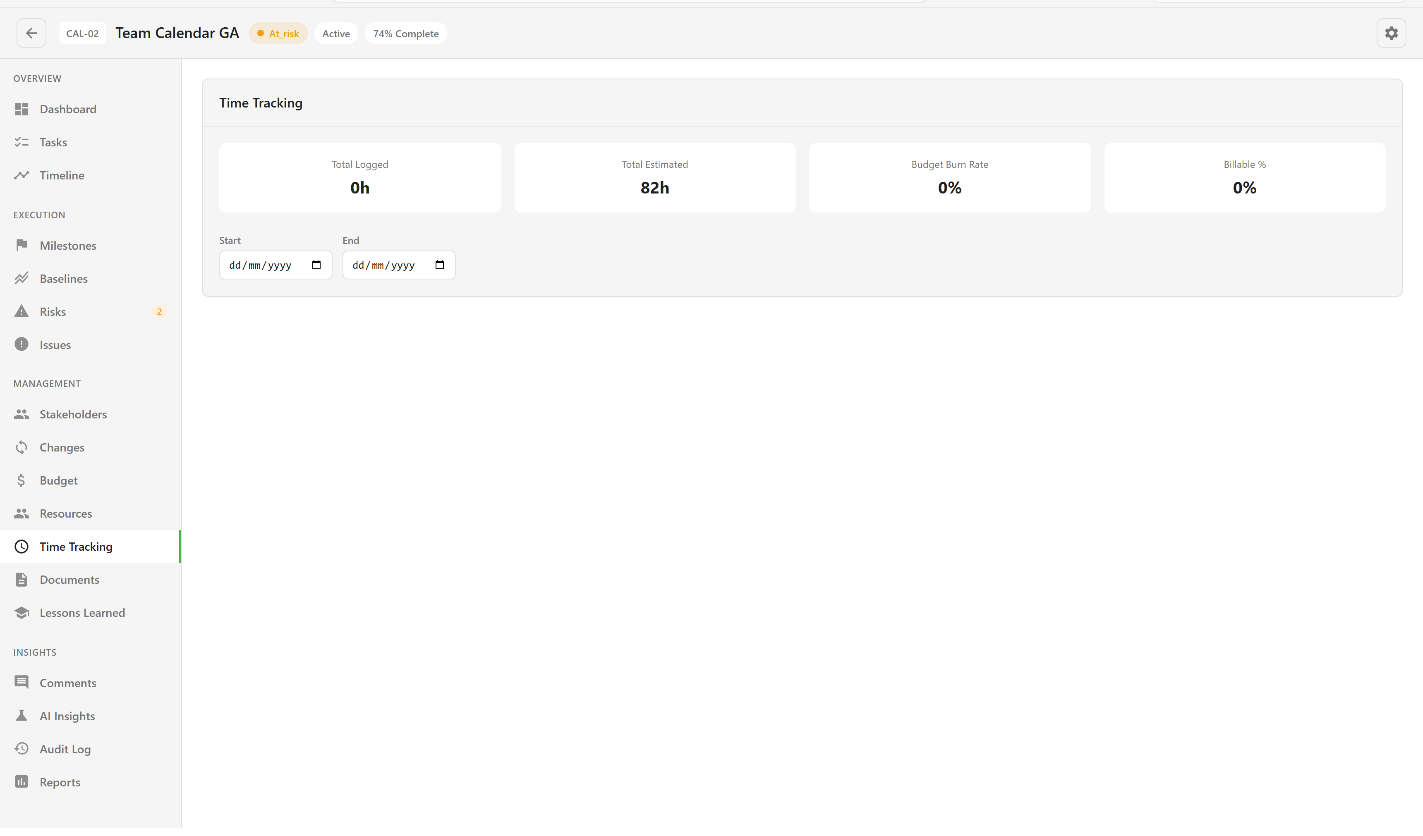1423x836 pixels.
Task: Select the Budget Burn Rate card
Action: 950,178
